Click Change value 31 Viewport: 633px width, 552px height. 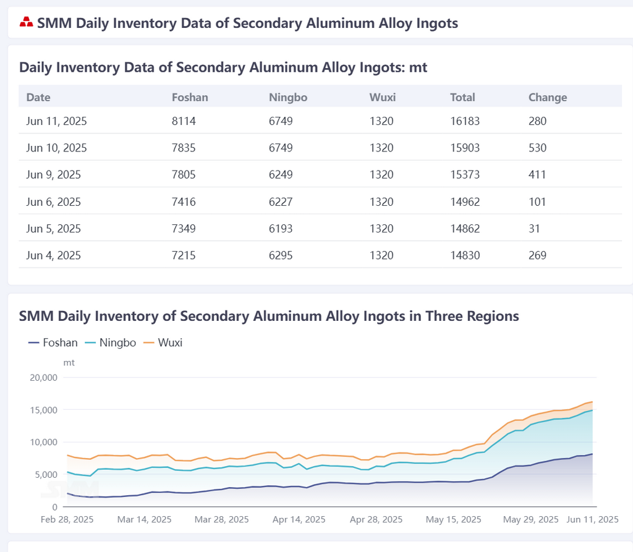(x=534, y=229)
